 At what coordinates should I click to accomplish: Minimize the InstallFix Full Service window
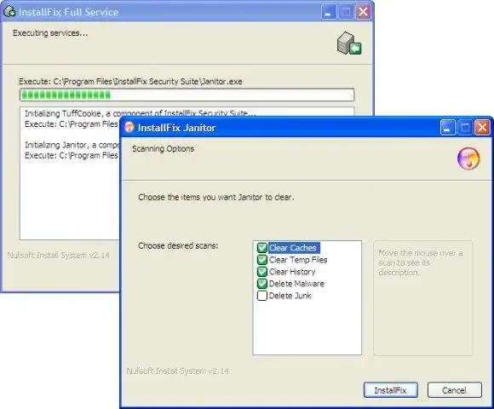[329, 12]
